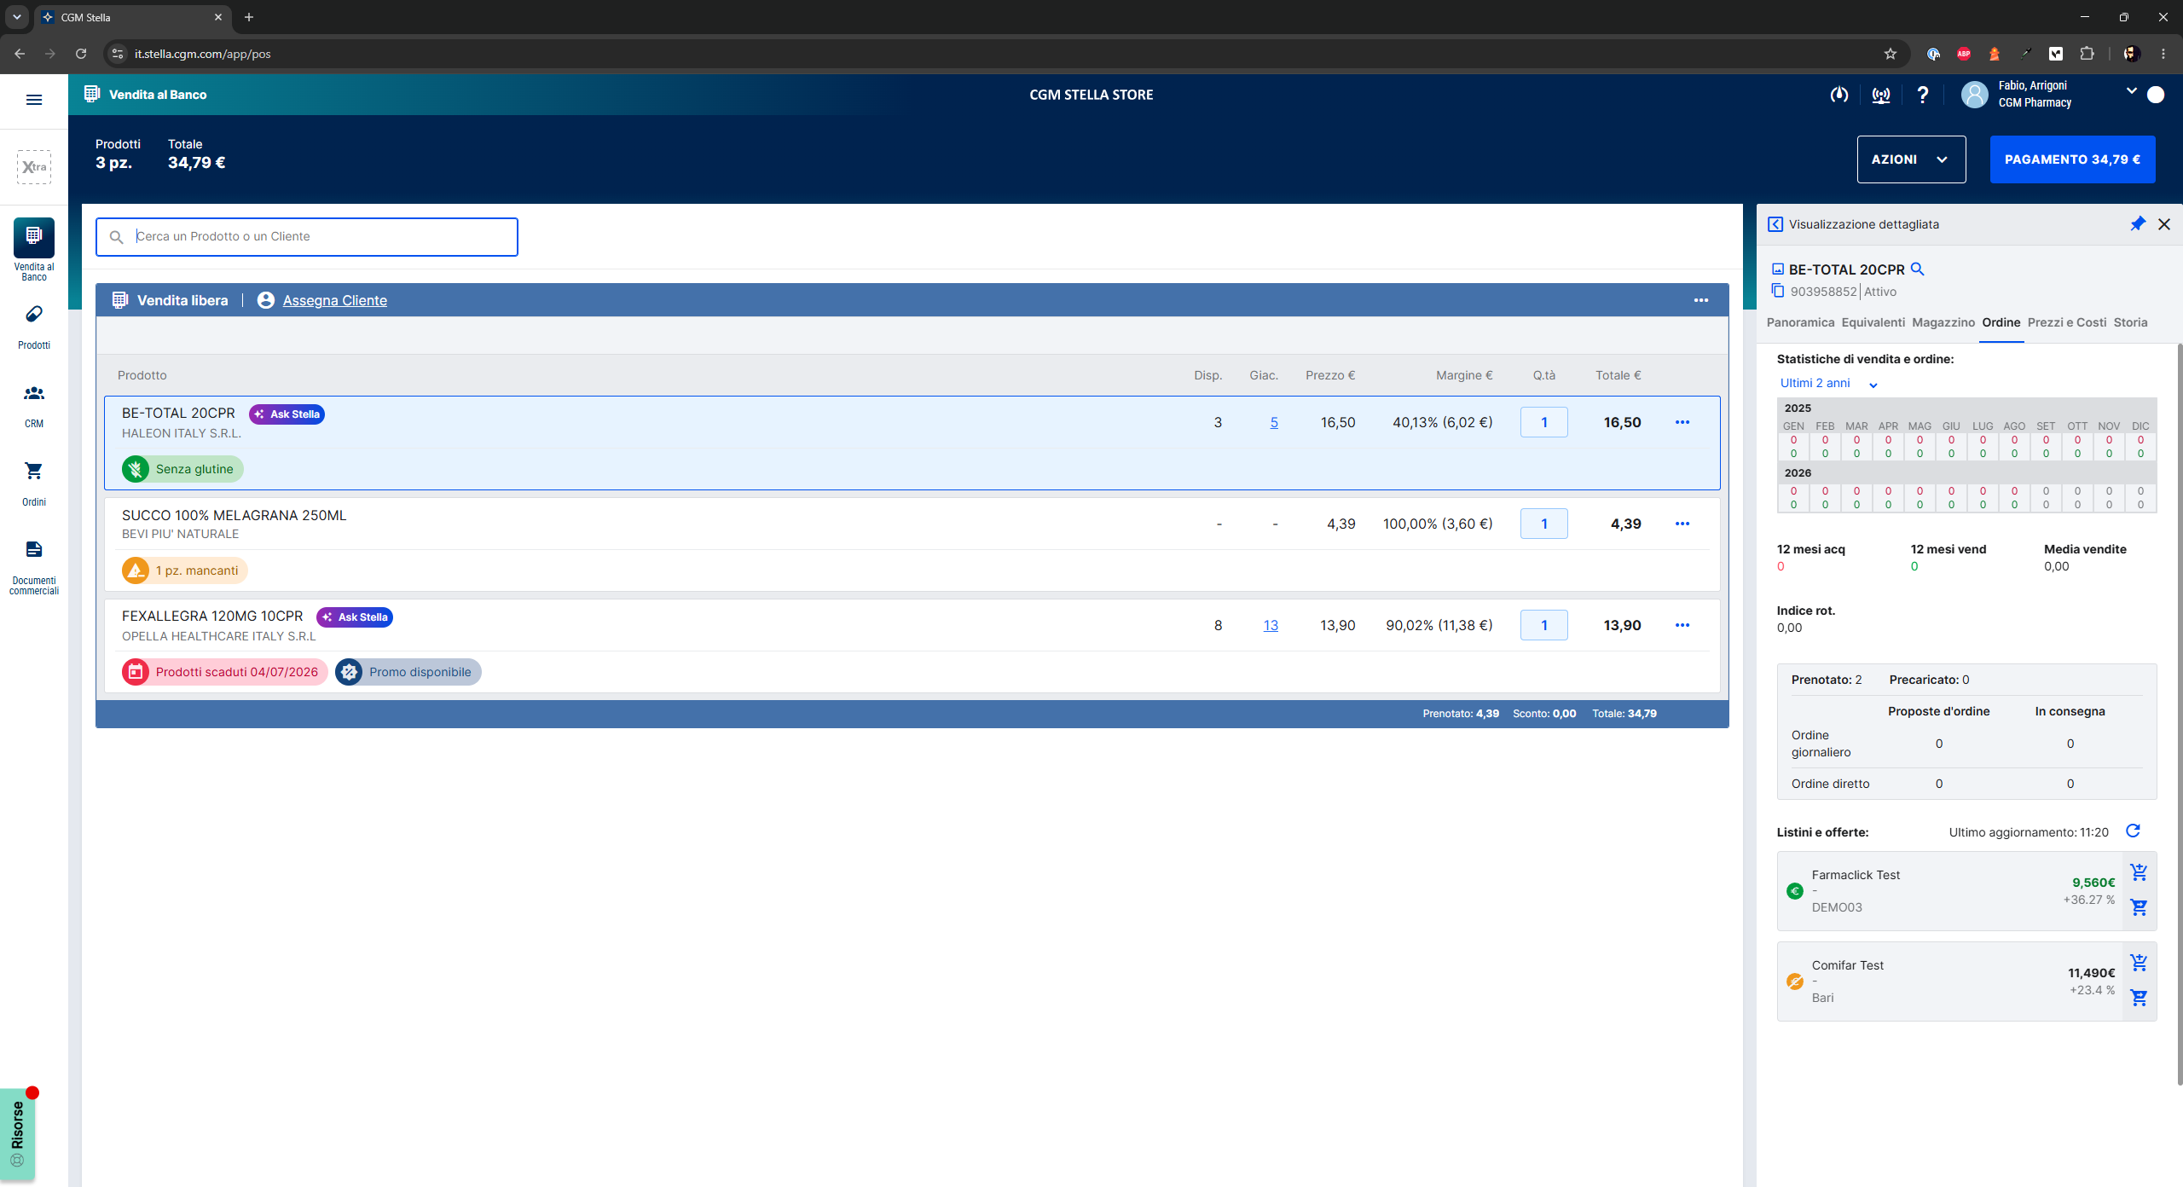This screenshot has height=1187, width=2183.
Task: Edit quantity field for SUCCO MELAGRANA
Action: (x=1543, y=524)
